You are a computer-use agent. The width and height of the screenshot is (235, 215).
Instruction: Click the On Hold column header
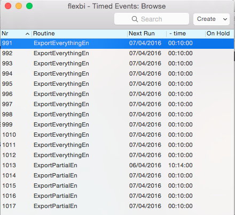click(218, 33)
